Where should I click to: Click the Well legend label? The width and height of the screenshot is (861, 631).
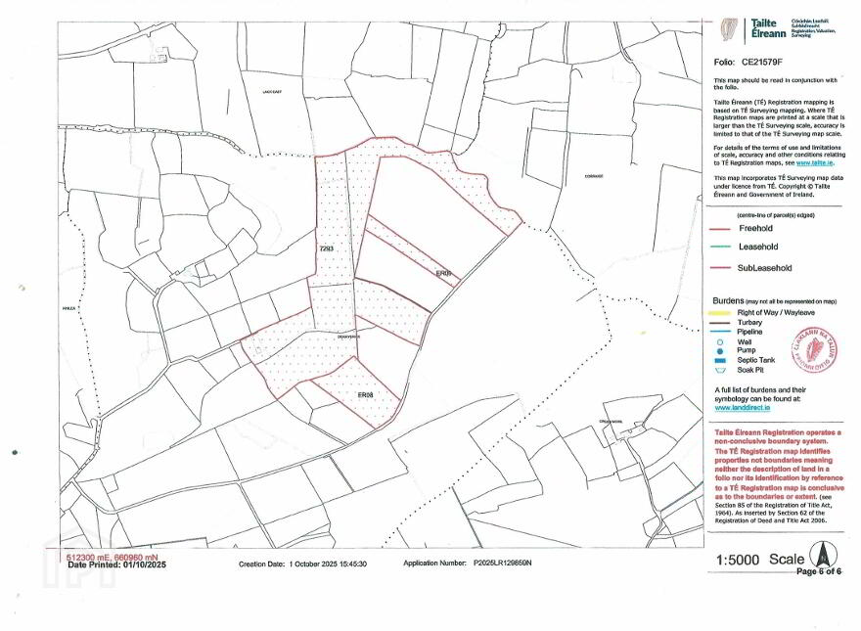pos(745,341)
